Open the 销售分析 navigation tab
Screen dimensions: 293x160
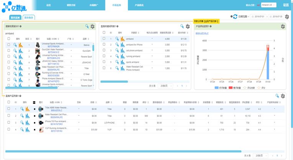(x=71, y=5)
